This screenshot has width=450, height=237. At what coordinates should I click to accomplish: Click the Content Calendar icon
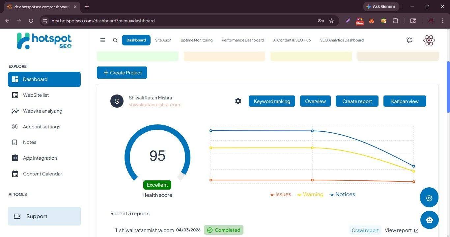15,174
